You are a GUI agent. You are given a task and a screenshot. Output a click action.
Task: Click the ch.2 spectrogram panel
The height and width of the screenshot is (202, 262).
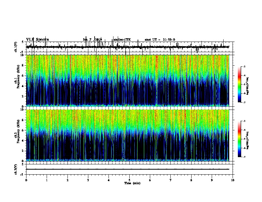tap(128, 135)
